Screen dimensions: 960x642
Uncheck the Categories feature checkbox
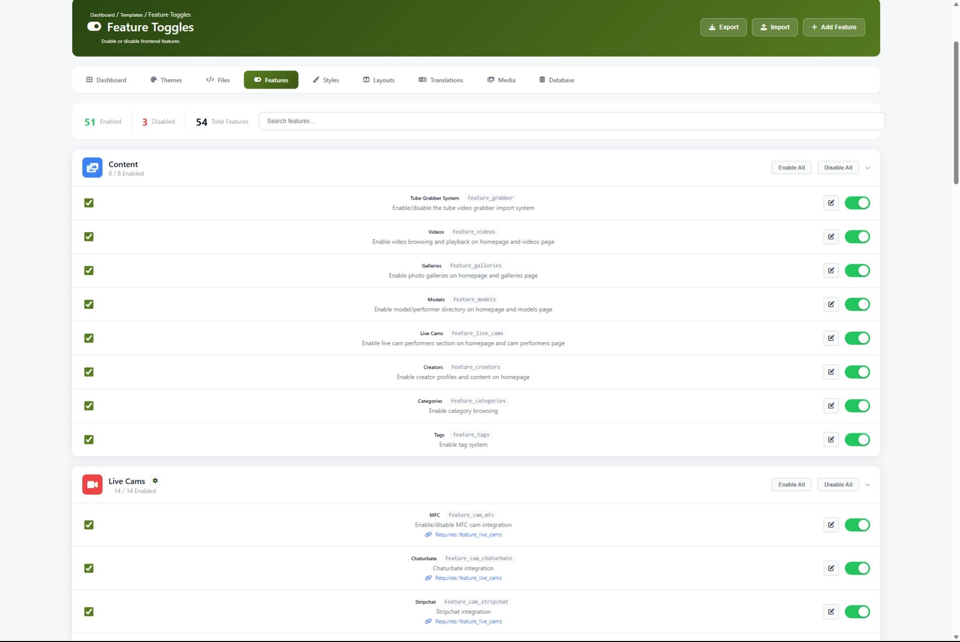pos(89,406)
